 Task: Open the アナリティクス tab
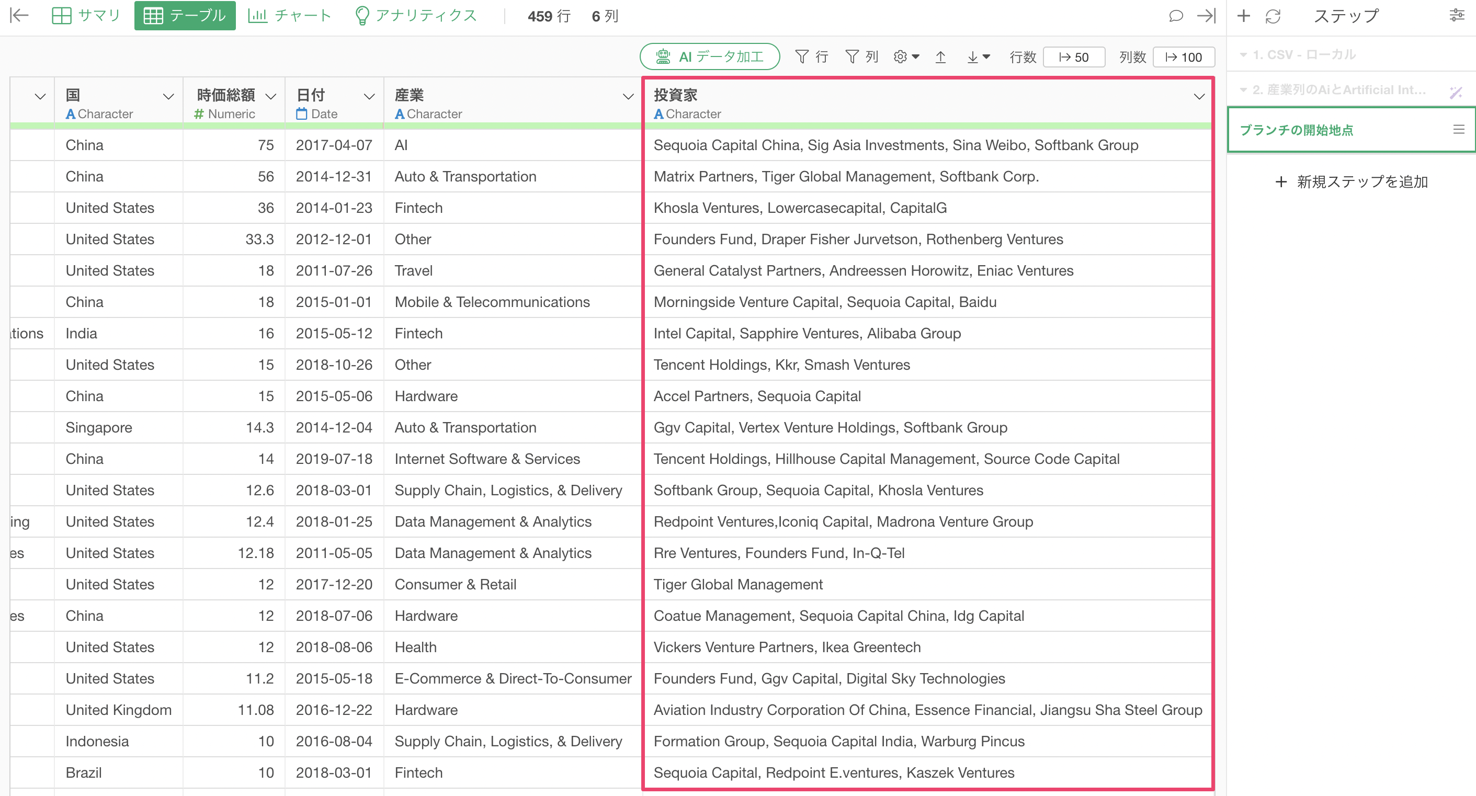(x=416, y=16)
